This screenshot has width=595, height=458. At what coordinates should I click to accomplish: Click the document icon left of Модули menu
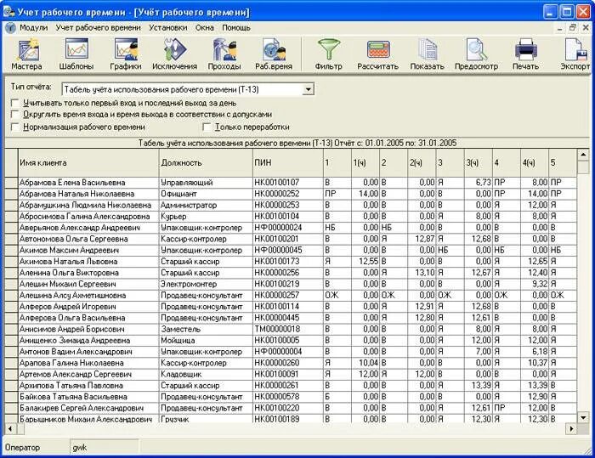click(10, 28)
